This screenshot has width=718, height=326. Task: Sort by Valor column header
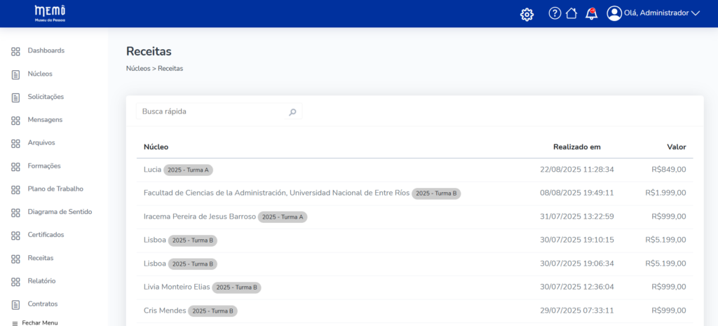coord(676,147)
